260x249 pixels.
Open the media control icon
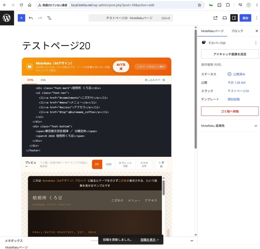pyautogui.click(x=240, y=5)
